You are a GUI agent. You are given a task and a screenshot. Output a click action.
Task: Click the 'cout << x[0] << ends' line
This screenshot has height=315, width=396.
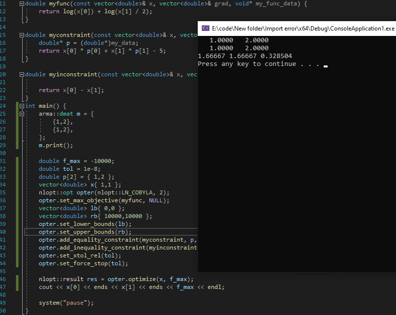[x=131, y=287]
